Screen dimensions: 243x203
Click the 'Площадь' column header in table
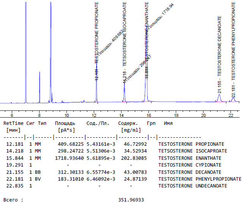coord(65,123)
